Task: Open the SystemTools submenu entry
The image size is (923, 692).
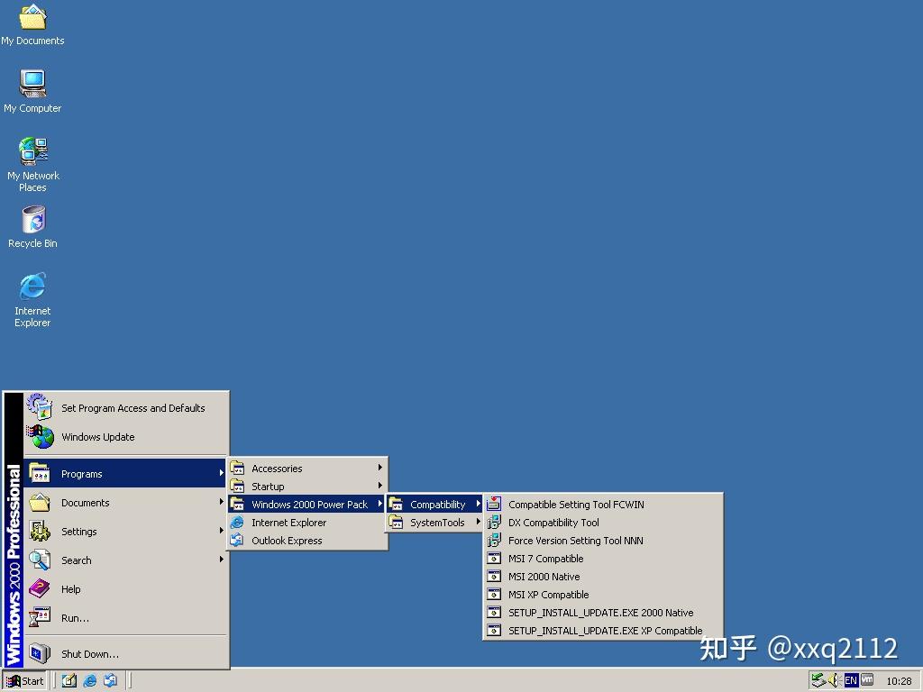Action: click(x=434, y=522)
